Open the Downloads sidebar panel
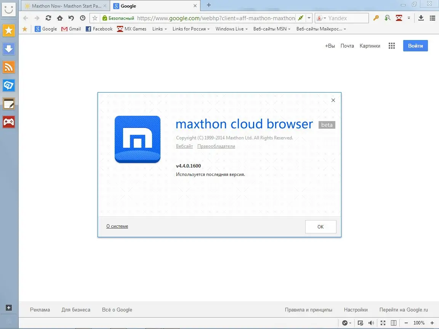This screenshot has width=439, height=329. [x=9, y=49]
